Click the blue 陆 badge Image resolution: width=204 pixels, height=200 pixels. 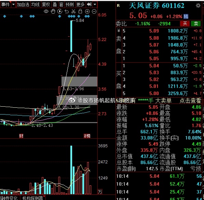[186, 16]
